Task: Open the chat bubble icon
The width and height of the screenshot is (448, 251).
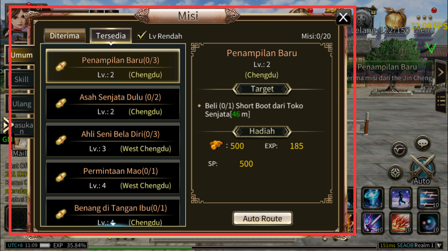Action: click(x=423, y=143)
